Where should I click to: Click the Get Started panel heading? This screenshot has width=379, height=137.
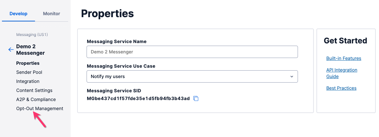(x=345, y=40)
